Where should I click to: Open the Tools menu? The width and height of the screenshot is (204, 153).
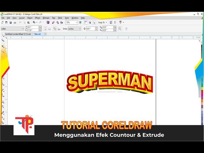point(67,18)
